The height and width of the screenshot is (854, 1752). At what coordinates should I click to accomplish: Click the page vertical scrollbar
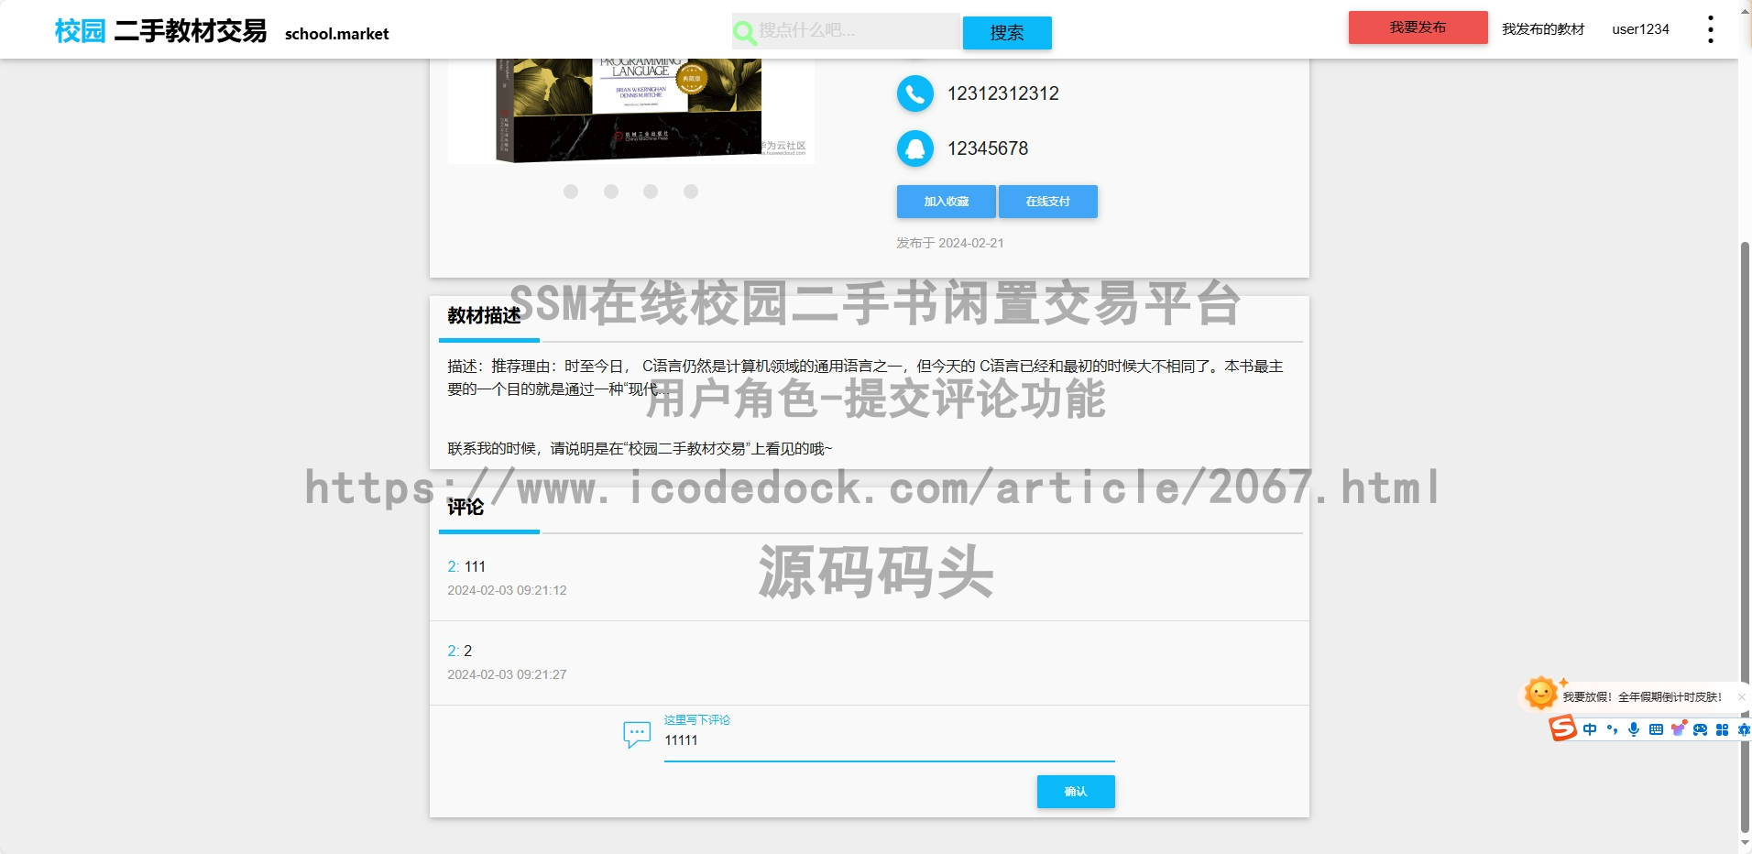[x=1745, y=536]
